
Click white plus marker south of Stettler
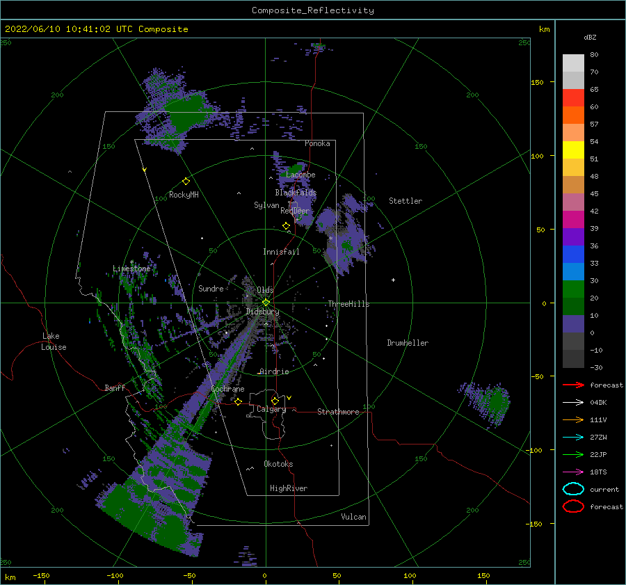393,280
